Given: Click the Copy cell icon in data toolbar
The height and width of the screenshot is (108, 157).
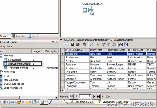Looking at the screenshot, I should (84, 44).
